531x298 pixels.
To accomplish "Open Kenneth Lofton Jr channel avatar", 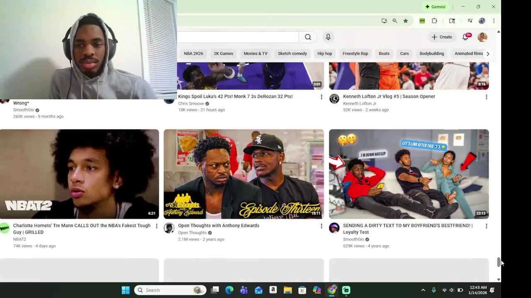I will tap(334, 99).
